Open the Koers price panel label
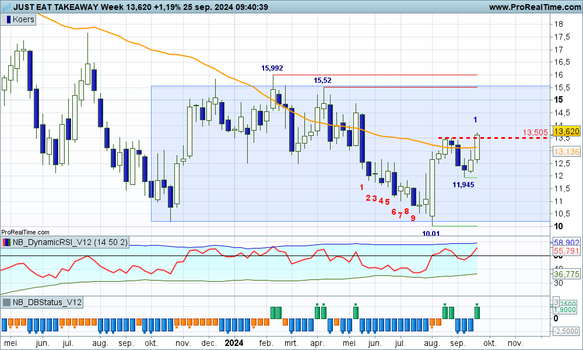Image resolution: width=583 pixels, height=350 pixels. coord(23,19)
